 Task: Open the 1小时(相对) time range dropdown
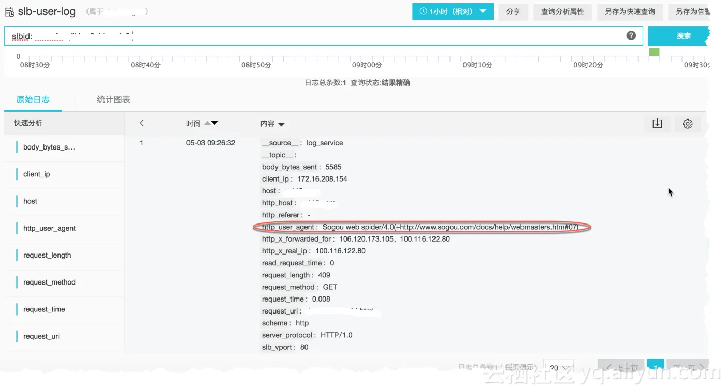tap(453, 11)
